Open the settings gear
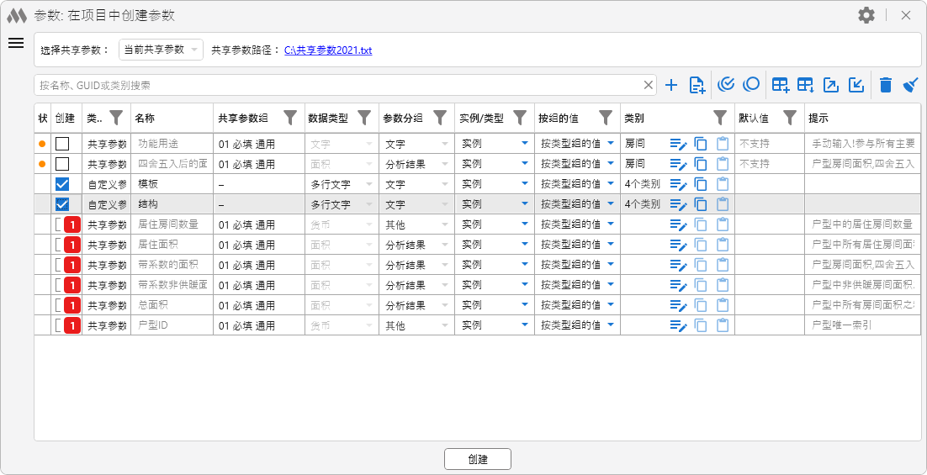This screenshot has width=927, height=475. 866,15
